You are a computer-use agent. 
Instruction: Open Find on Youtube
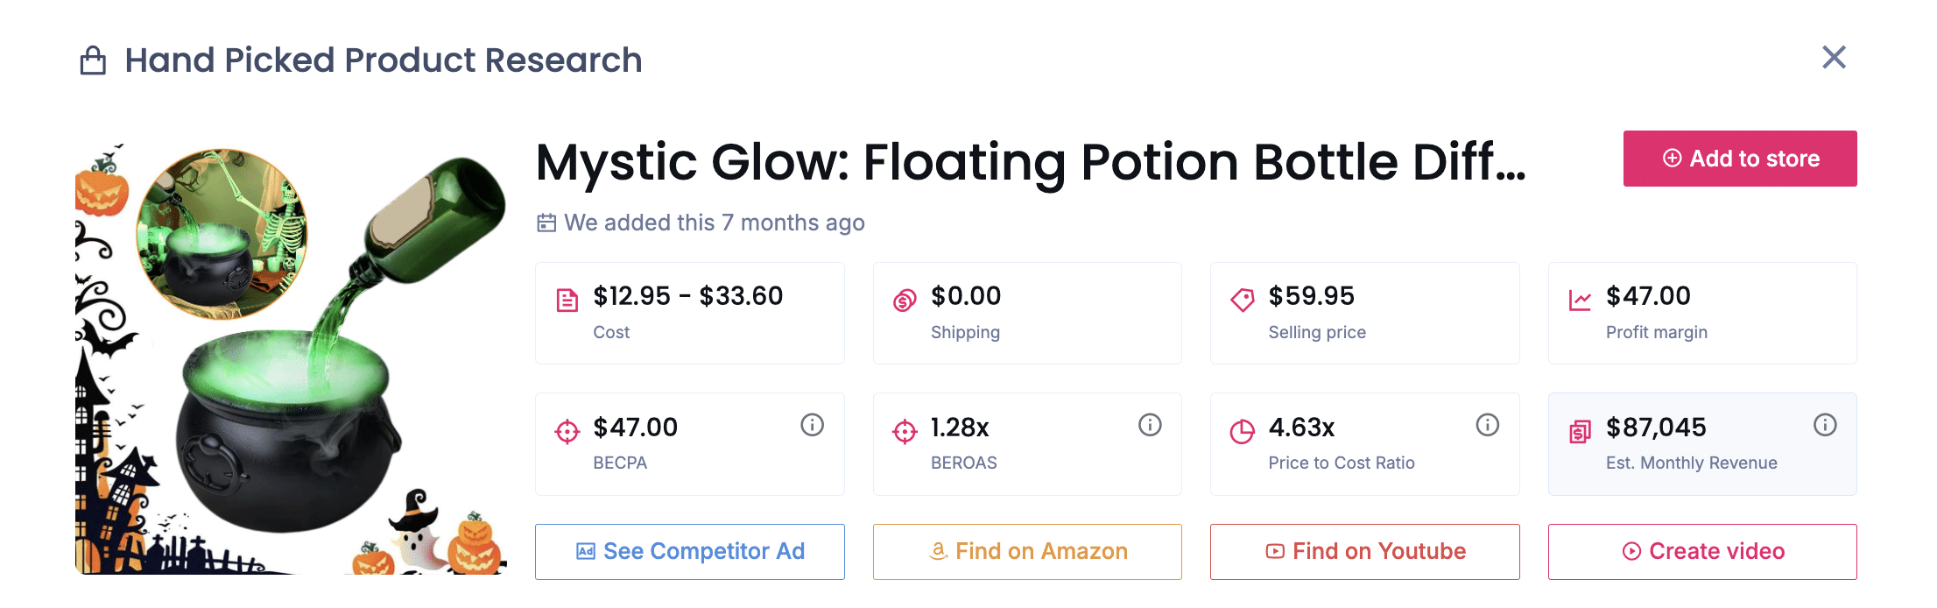1363,551
